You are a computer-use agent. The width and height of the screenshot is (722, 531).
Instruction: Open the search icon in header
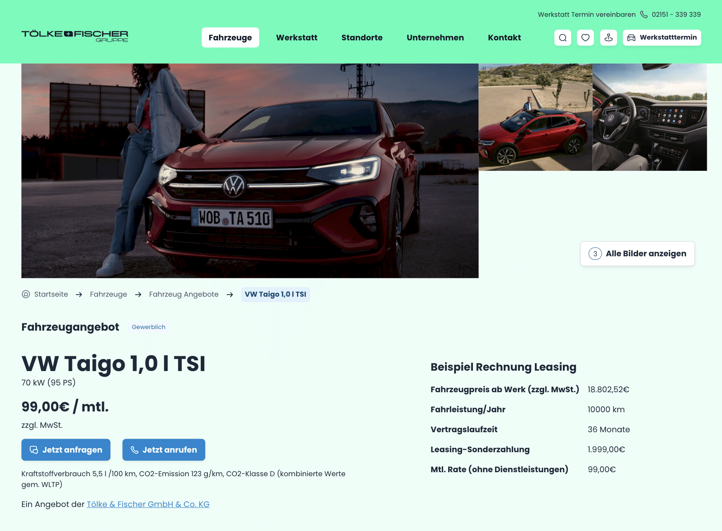[562, 38]
